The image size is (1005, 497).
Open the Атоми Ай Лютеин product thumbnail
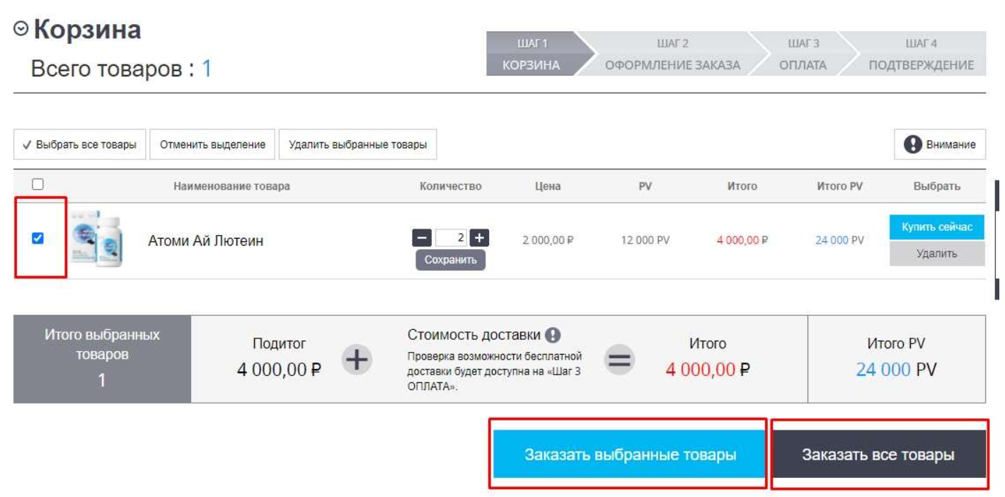tap(98, 239)
